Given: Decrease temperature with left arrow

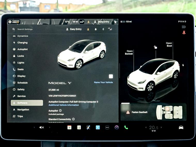Looking at the screenshot, I should [146, 127].
